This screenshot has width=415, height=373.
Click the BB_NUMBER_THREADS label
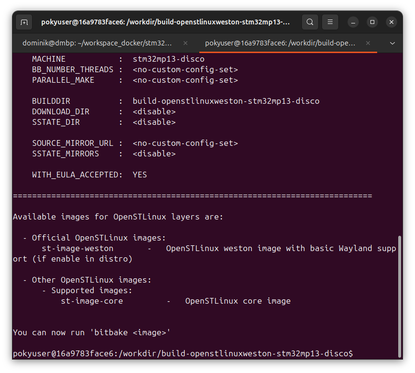tap(72, 69)
